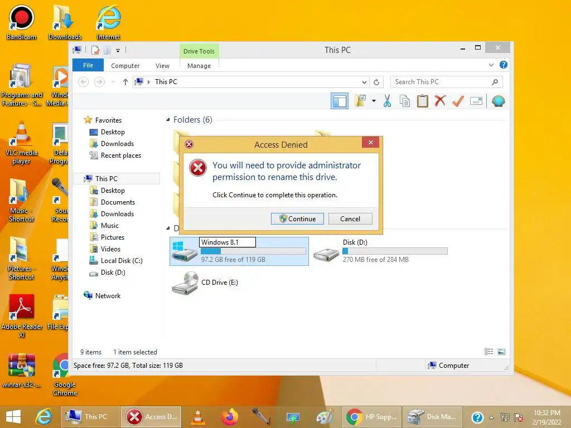Open the View ribbon tab

point(162,66)
